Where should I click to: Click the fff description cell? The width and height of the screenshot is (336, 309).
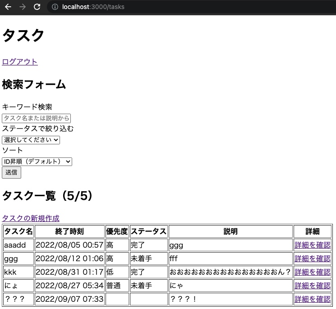click(230, 258)
